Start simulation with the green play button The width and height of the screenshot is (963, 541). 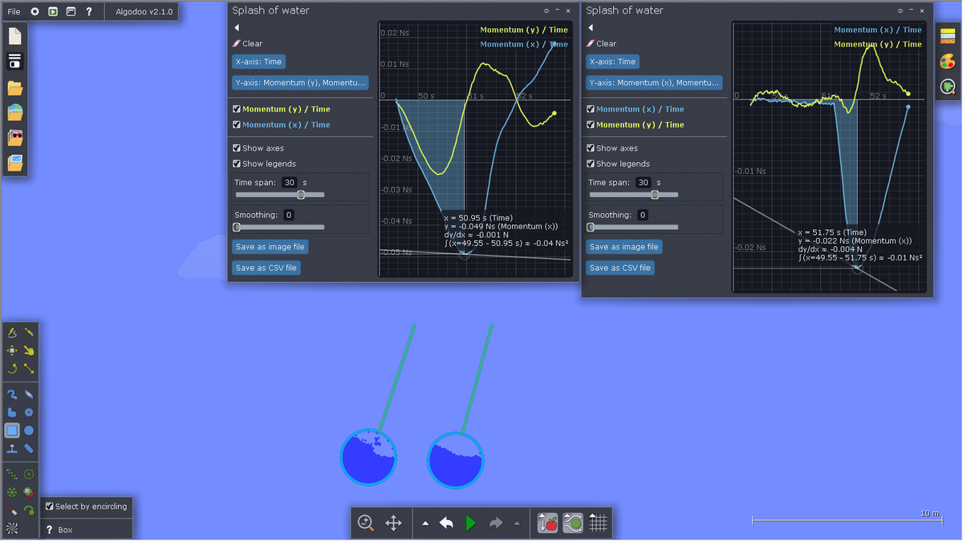(471, 523)
